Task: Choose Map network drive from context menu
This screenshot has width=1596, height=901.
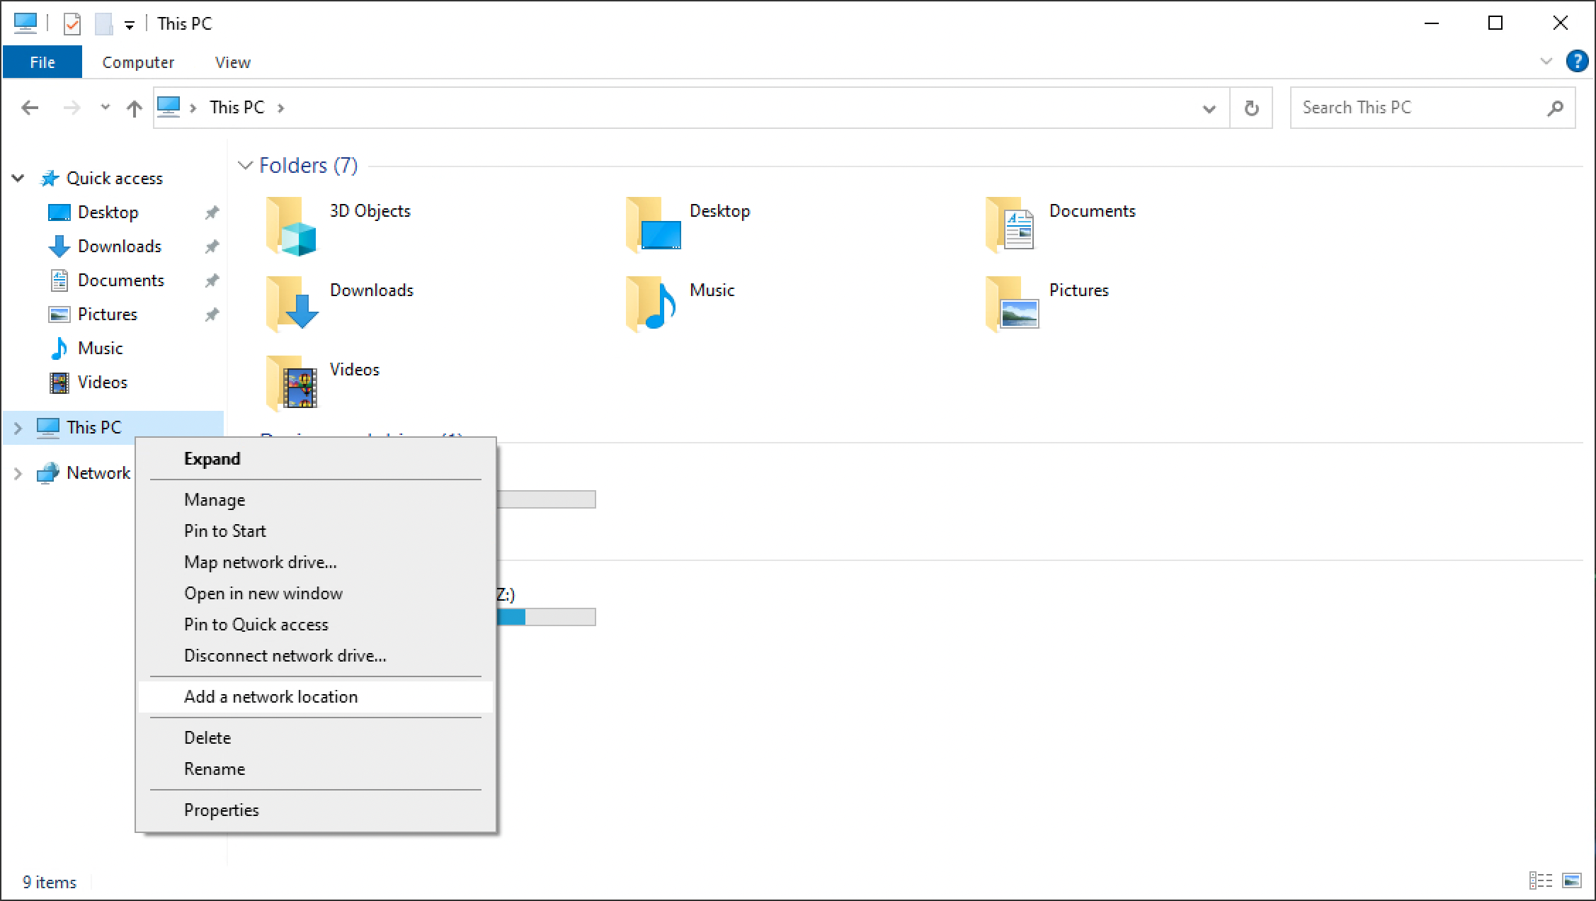Action: point(261,562)
